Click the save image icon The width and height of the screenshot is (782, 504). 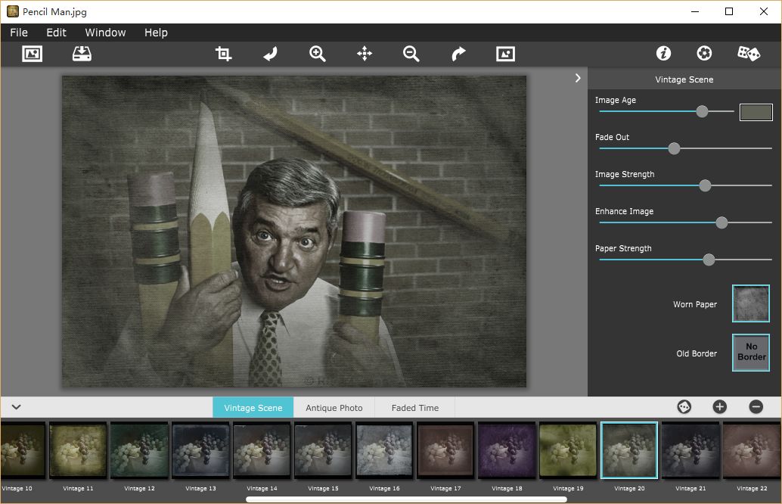[x=81, y=54]
